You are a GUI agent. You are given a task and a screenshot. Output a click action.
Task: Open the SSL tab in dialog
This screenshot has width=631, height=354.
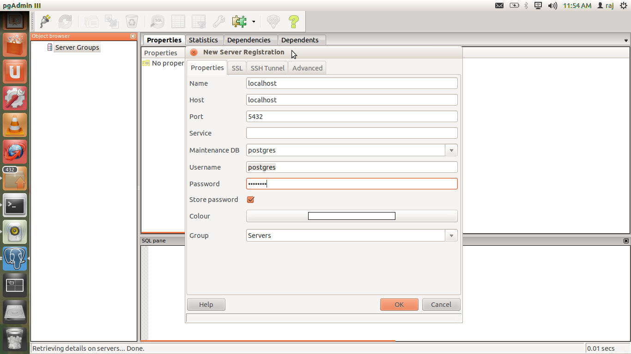[237, 68]
